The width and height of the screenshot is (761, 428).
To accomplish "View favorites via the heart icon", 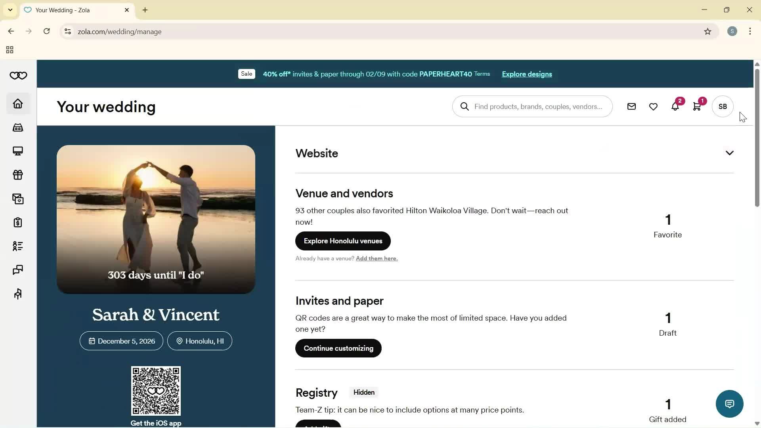I will pos(653,106).
